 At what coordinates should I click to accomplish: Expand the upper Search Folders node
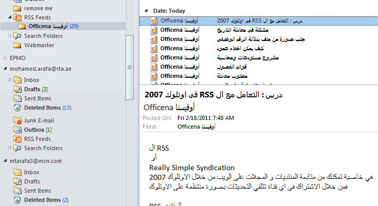(10, 36)
